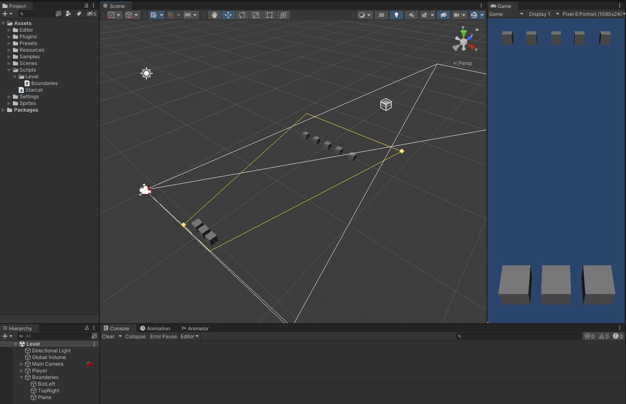
Task: Toggle grid snapping magnet button
Action: [171, 15]
